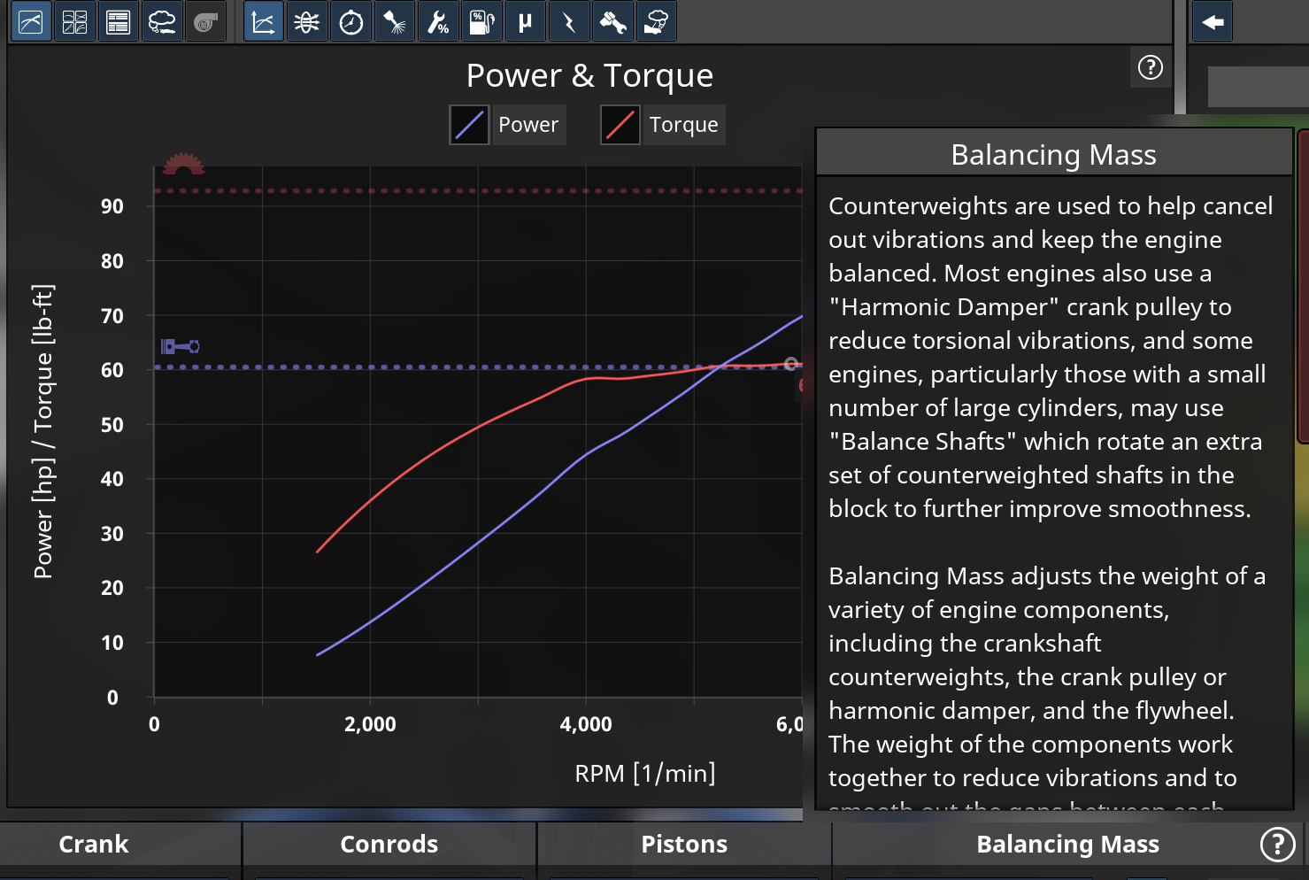Viewport: 1309px width, 880px height.
Task: Select the Conrods tab
Action: [x=389, y=844]
